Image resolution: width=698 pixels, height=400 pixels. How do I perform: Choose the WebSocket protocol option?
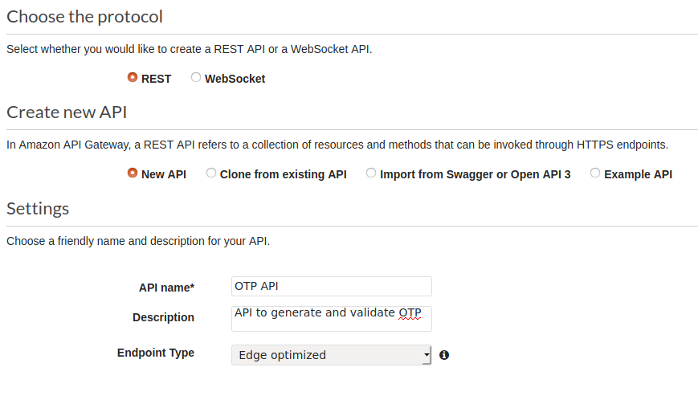tap(196, 78)
